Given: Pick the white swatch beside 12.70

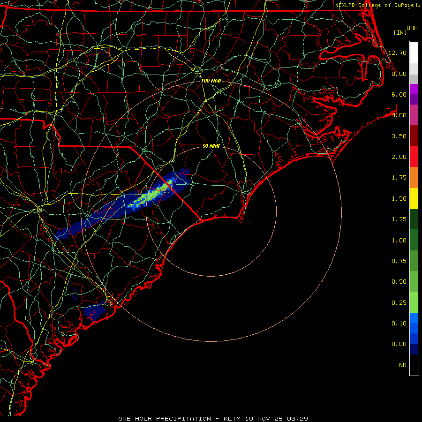Looking at the screenshot, I should pos(414,53).
